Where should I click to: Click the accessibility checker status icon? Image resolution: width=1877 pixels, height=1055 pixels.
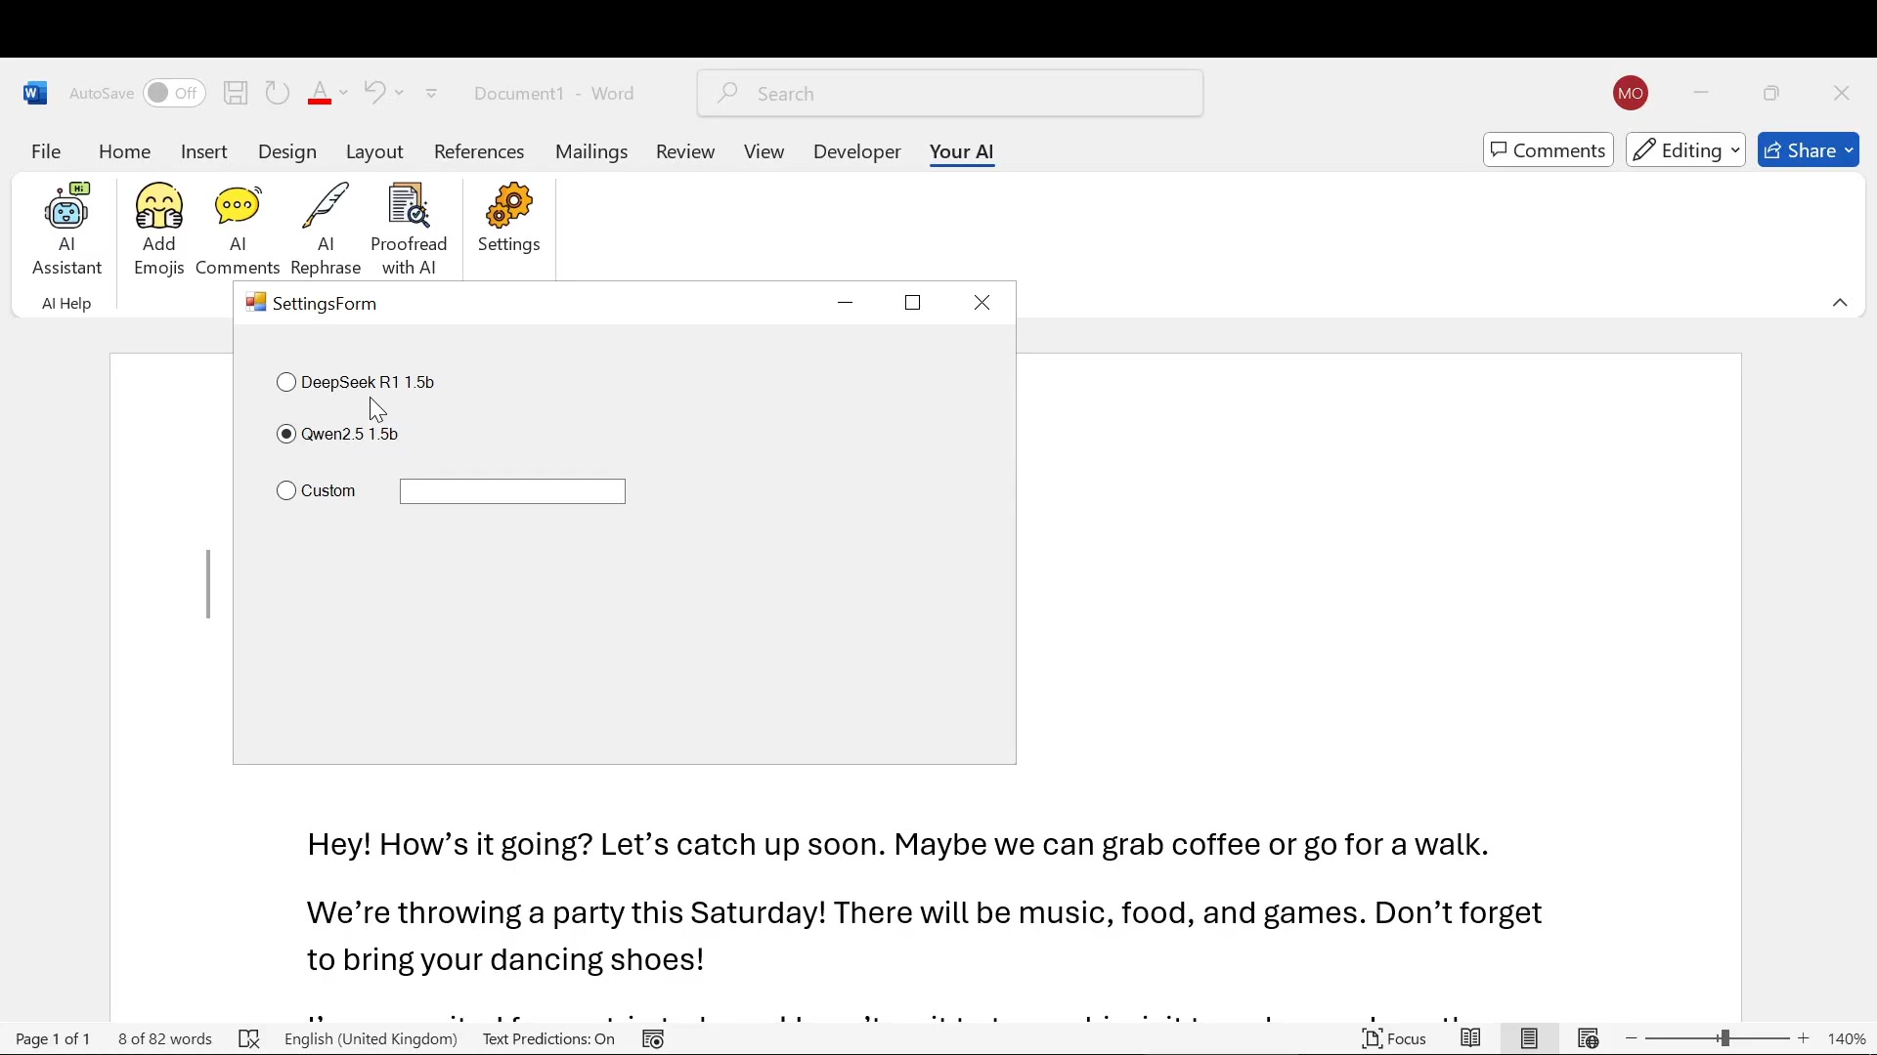tap(654, 1039)
